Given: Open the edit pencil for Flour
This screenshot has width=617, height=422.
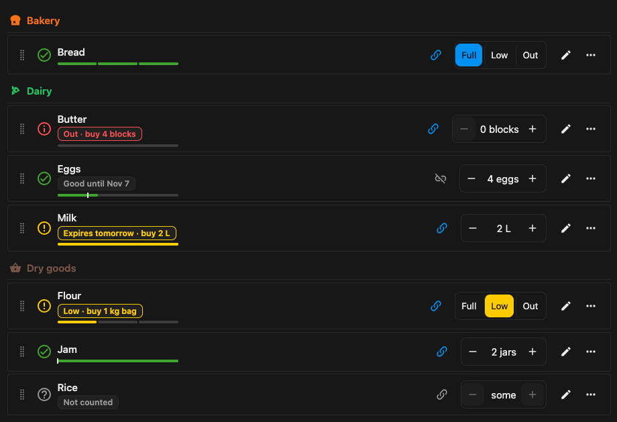Looking at the screenshot, I should tap(566, 306).
